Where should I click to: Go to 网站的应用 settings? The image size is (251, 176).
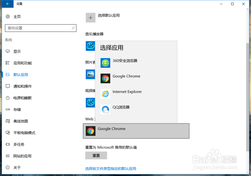pos(22,156)
